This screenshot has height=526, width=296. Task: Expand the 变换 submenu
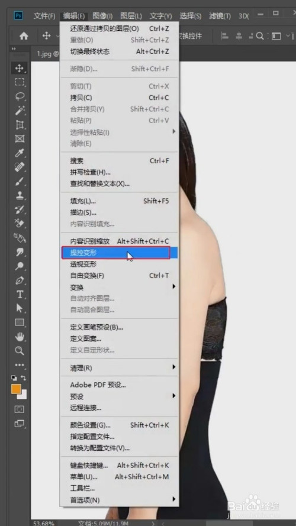pos(119,287)
